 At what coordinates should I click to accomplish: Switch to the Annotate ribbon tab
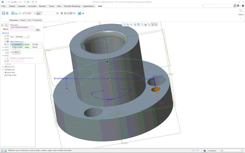(32, 6)
